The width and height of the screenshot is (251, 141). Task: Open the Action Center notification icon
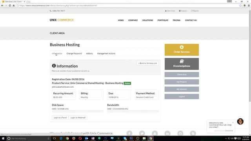click(235, 138)
